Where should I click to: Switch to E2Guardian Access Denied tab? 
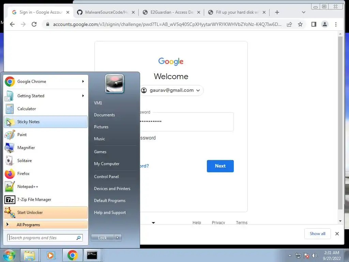[171, 12]
